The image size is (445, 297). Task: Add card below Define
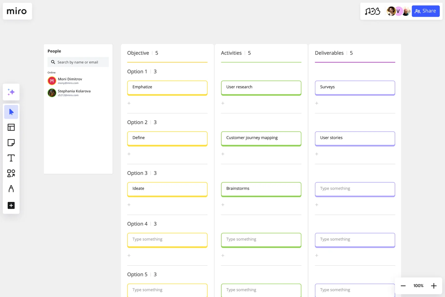coord(129,154)
